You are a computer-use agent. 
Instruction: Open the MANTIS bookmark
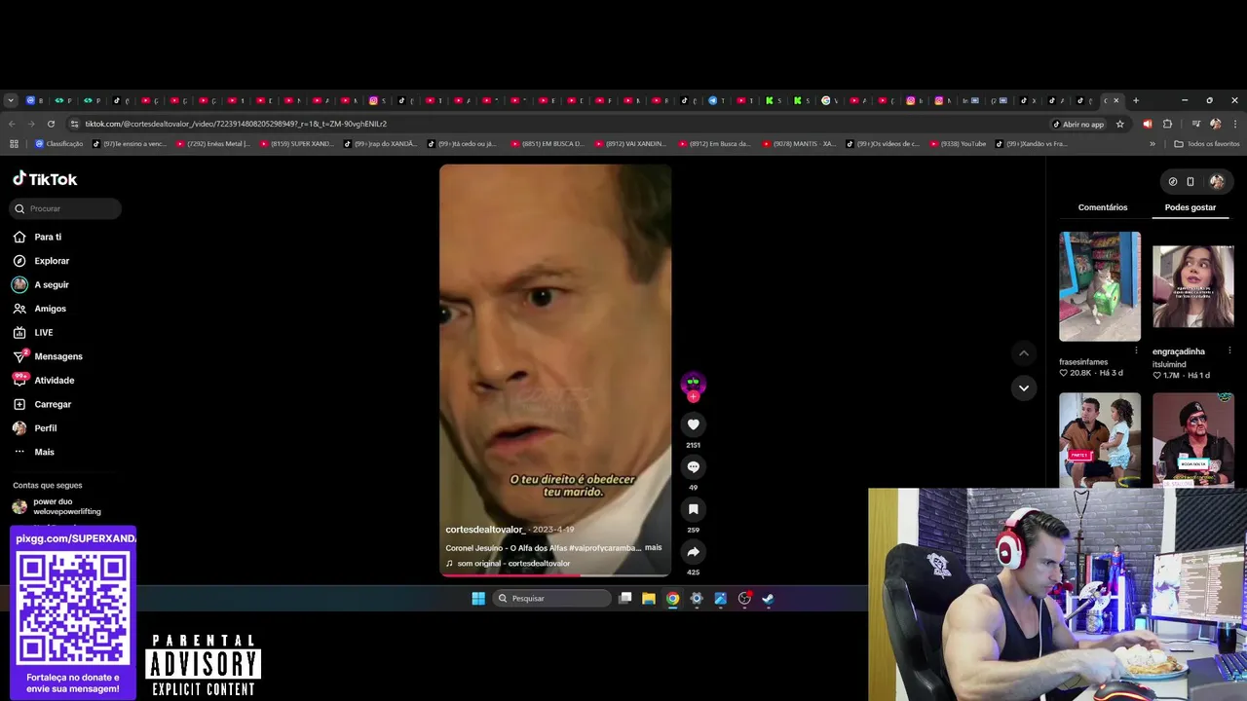coord(800,144)
